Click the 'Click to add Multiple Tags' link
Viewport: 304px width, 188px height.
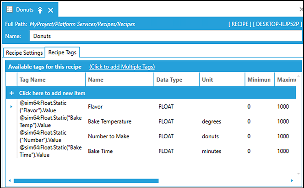(122, 67)
